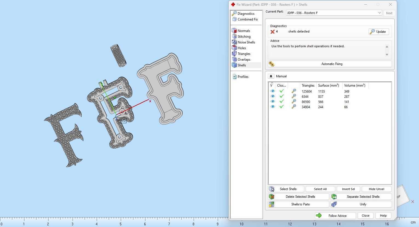This screenshot has height=227, width=419.
Task: Click Follow Advice
Action: 335,216
